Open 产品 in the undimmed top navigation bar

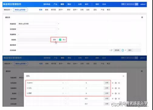pos(56,4)
